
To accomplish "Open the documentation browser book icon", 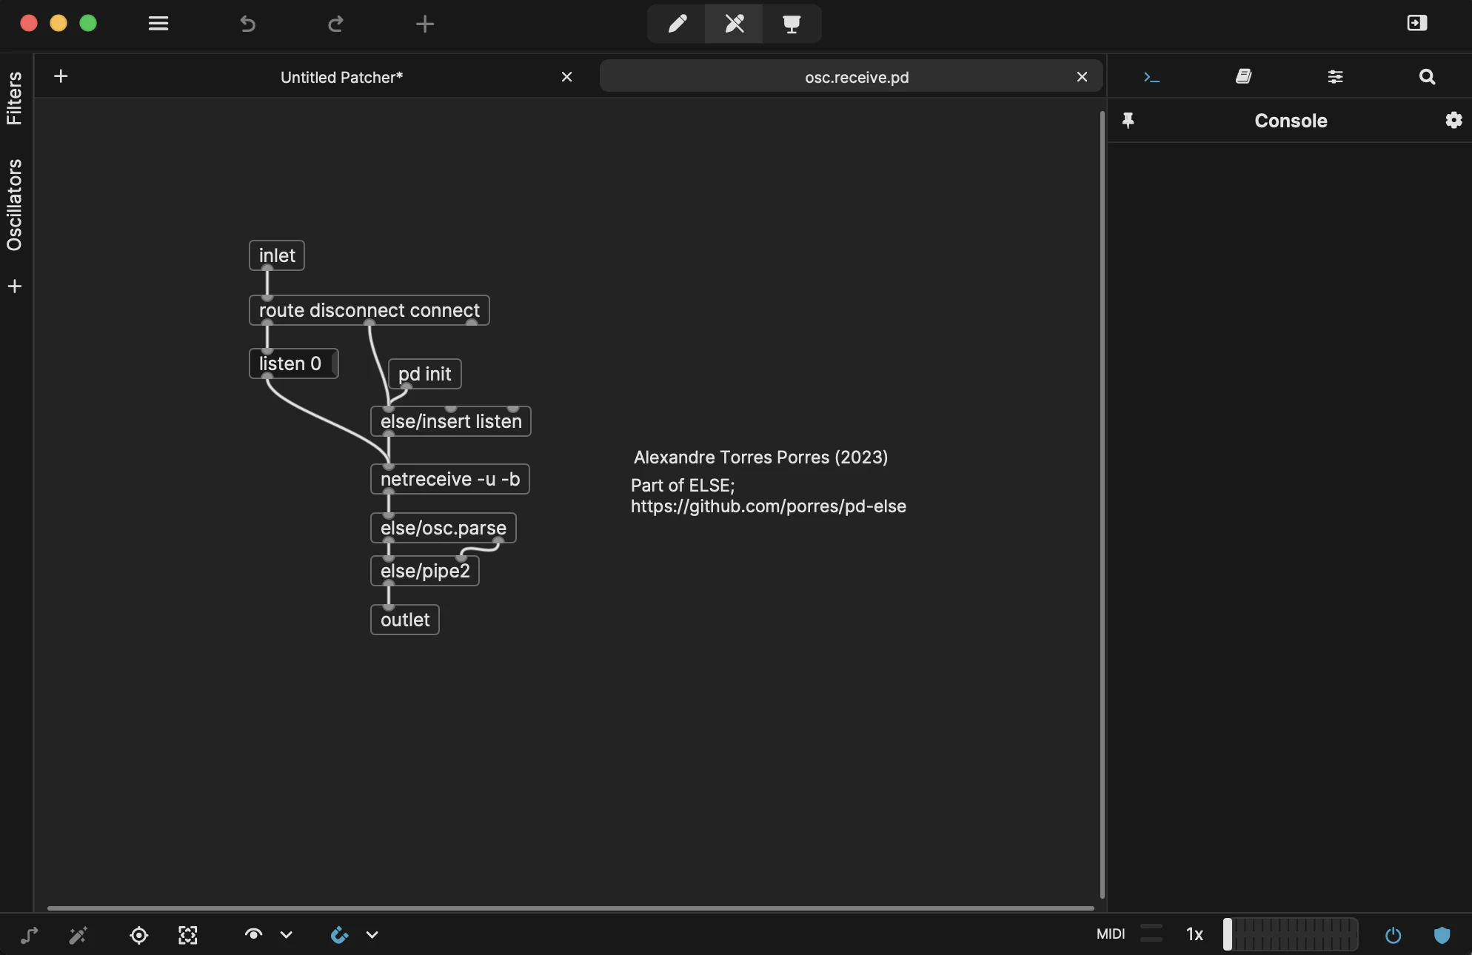I will point(1244,76).
